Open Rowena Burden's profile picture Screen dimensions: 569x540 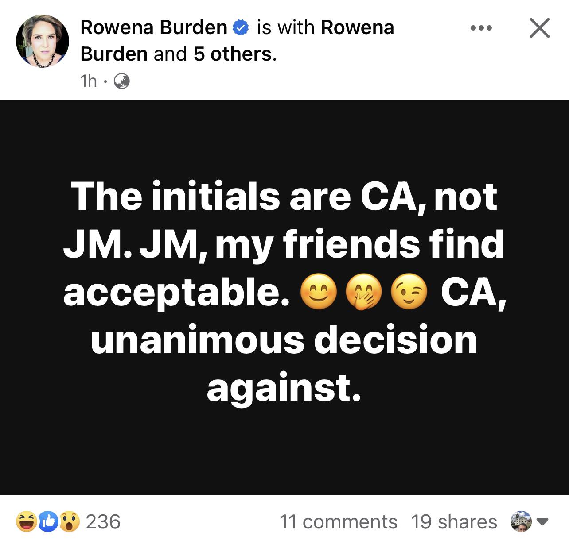click(x=43, y=42)
